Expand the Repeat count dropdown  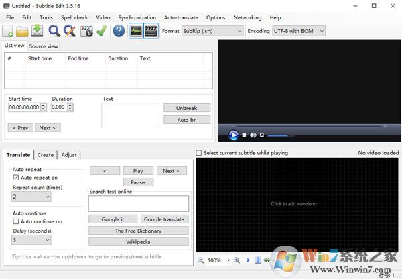(31, 197)
